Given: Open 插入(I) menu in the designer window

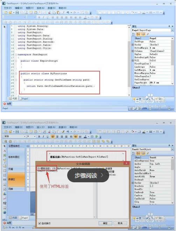Looking at the screenshot, I should point(41,127).
